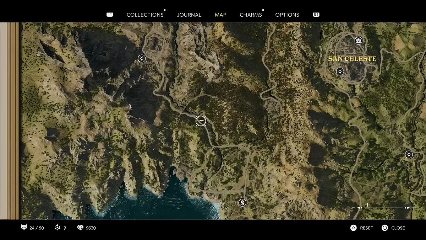Click the triple-blade shuriken counter icon
Viewport: 426px width, 240px height.
[58, 228]
